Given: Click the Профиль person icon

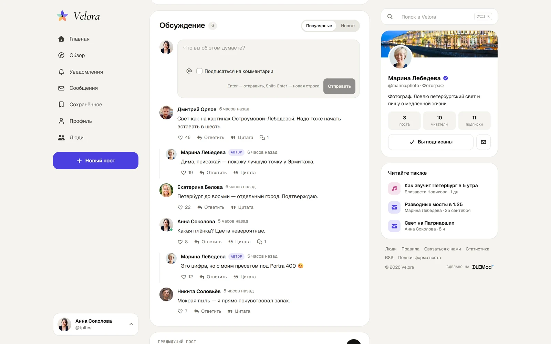Looking at the screenshot, I should (61, 121).
